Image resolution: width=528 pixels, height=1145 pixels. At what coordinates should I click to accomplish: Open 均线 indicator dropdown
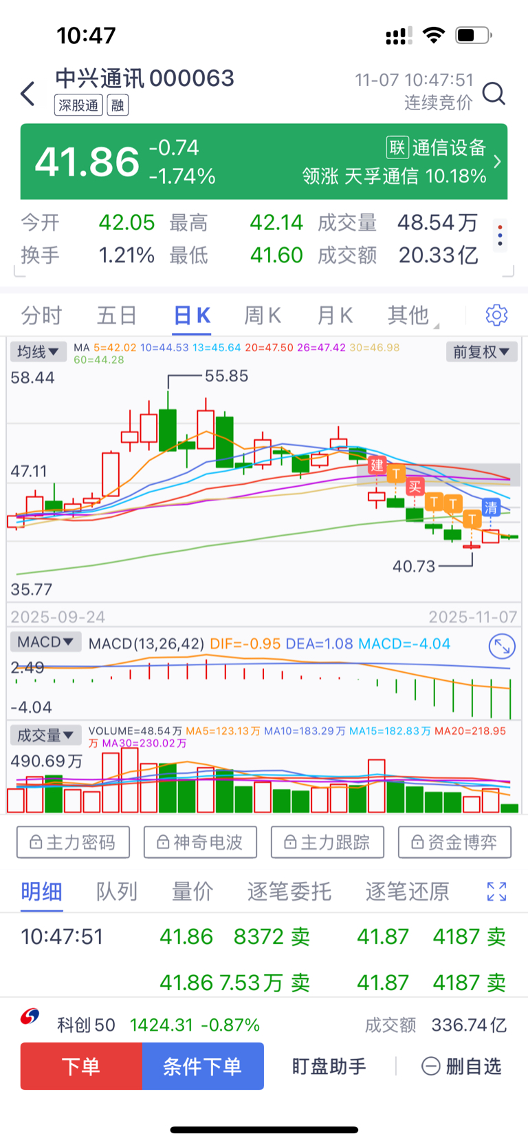point(38,352)
